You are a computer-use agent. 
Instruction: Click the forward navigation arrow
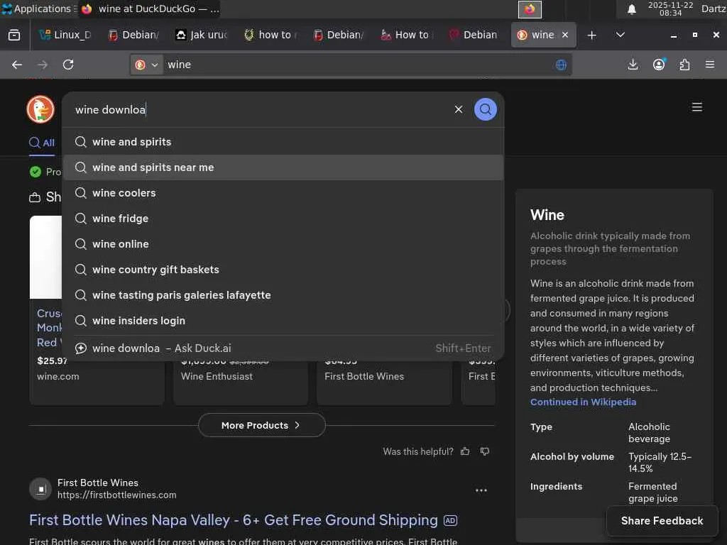point(42,65)
